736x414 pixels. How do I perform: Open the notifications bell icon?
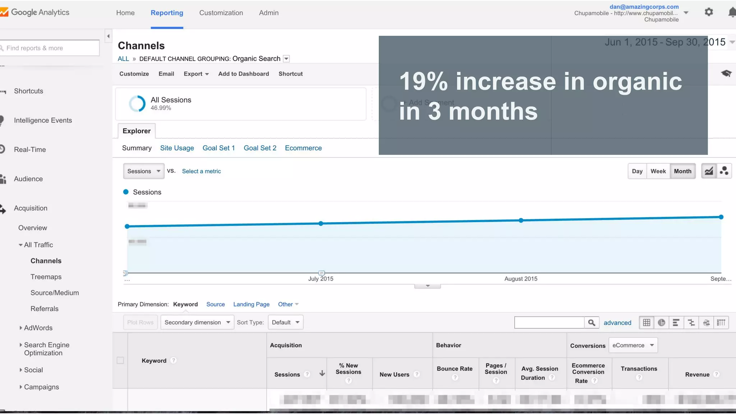pyautogui.click(x=732, y=12)
